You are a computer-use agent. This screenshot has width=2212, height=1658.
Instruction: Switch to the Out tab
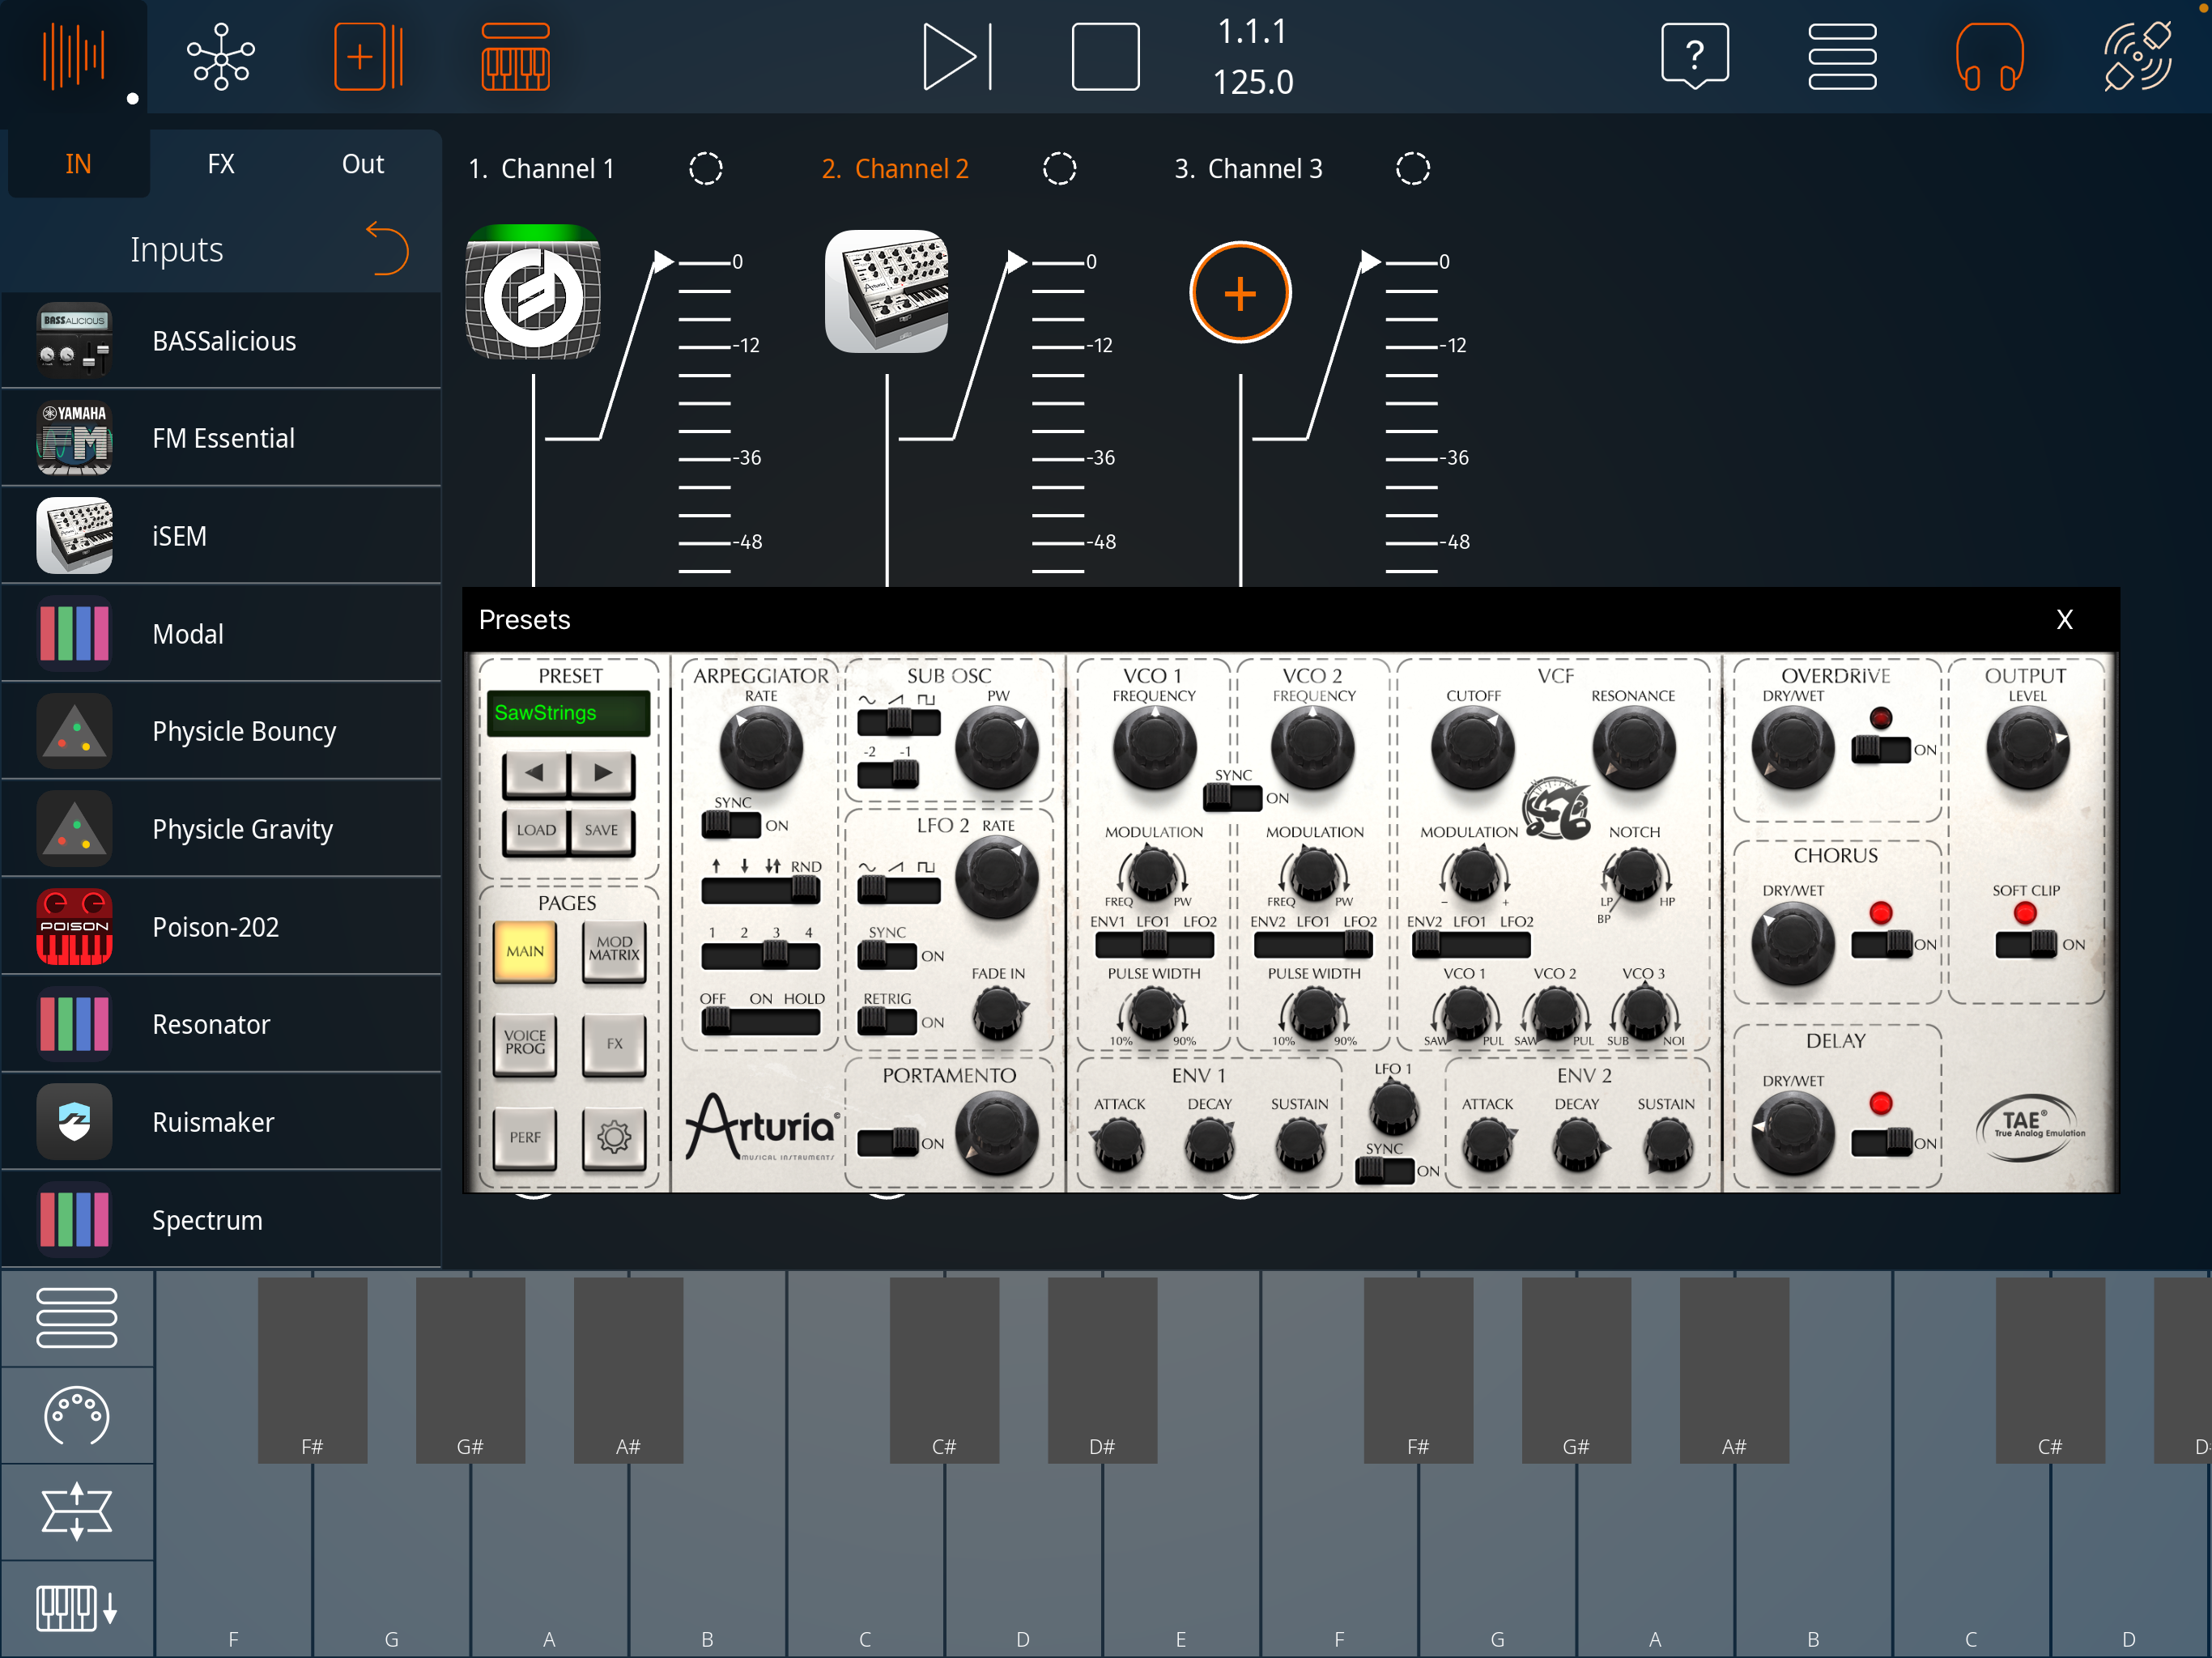coord(362,164)
